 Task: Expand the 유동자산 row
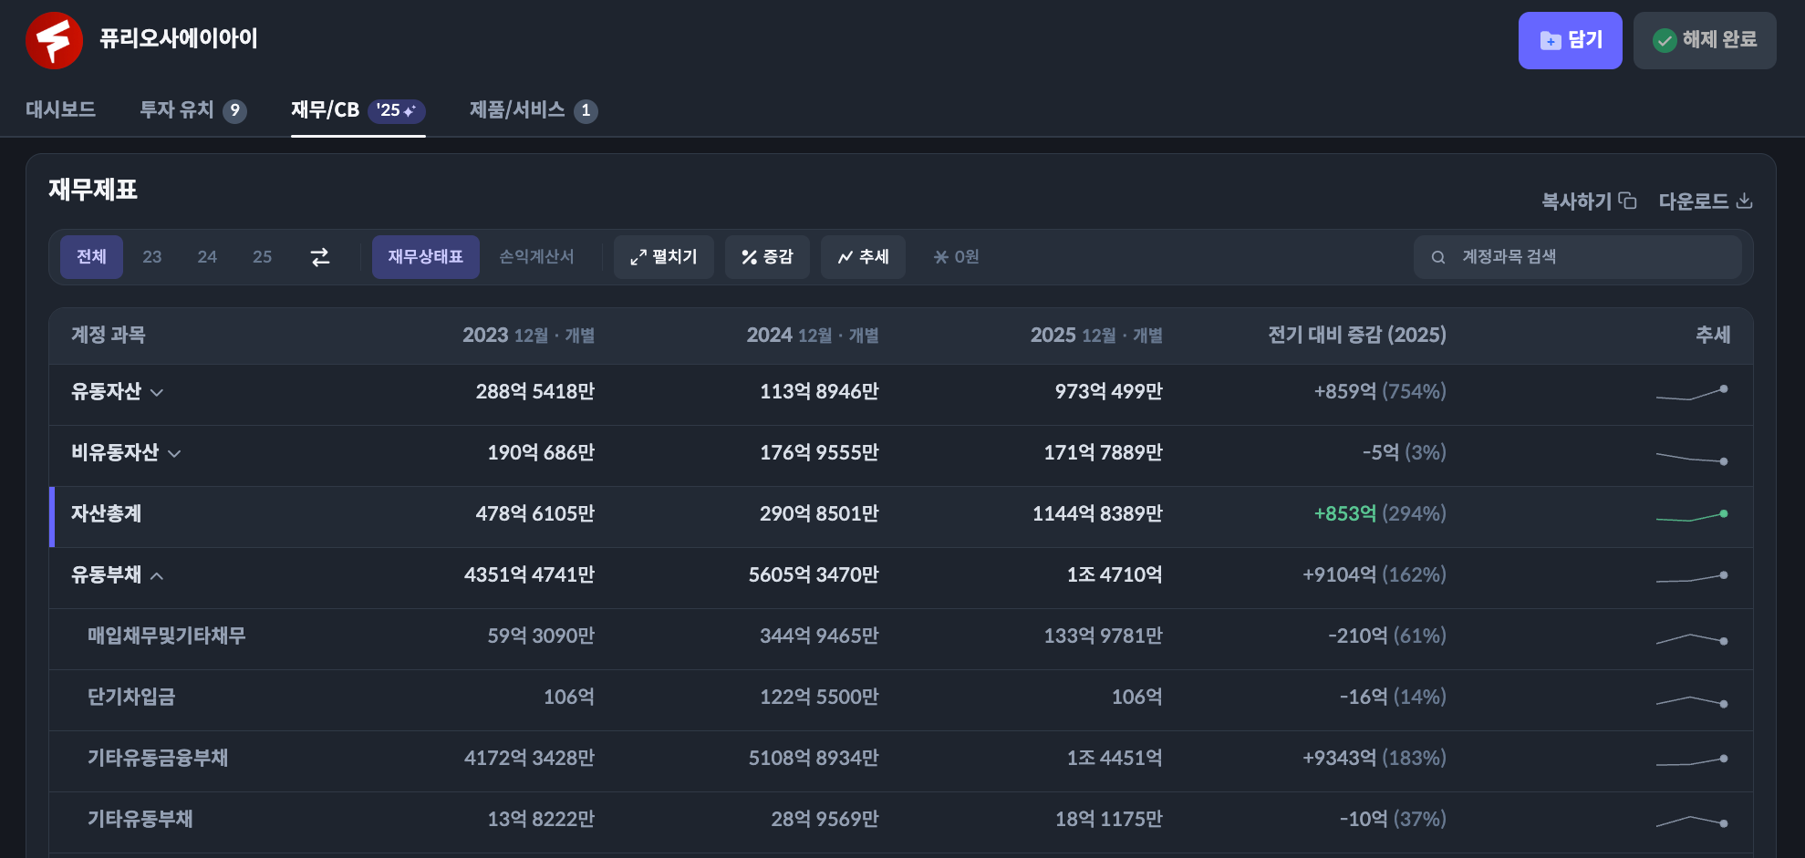coord(157,393)
